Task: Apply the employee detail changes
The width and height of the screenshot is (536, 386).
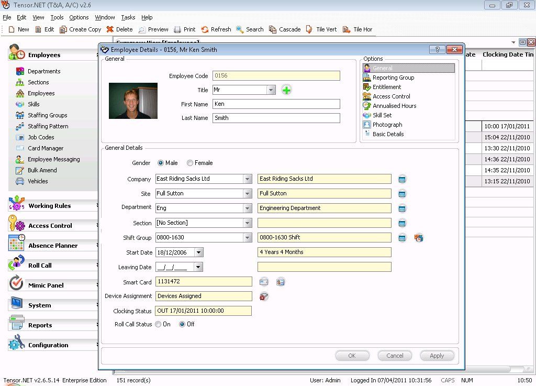Action: tap(437, 356)
